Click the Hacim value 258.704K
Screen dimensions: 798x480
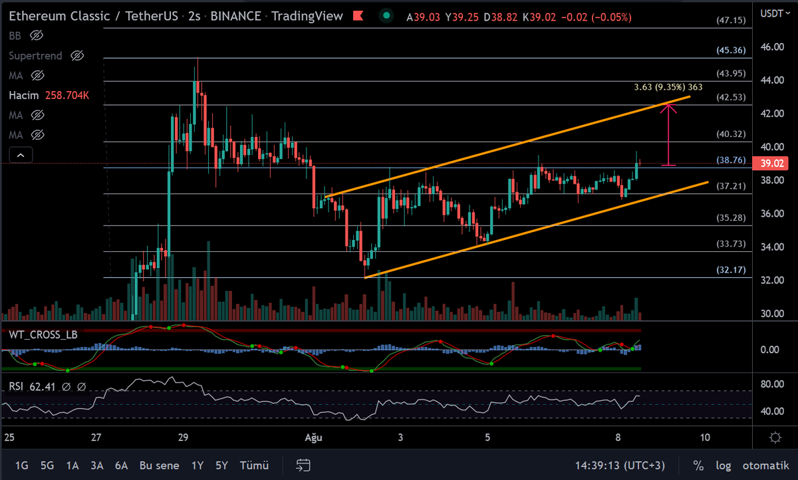(x=66, y=96)
